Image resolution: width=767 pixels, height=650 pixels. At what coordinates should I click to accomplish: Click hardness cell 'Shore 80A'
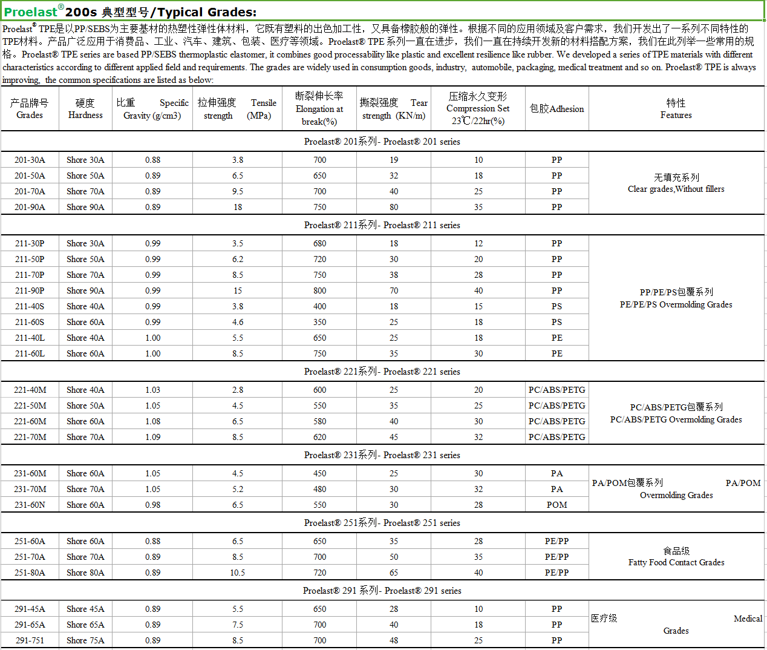(85, 573)
